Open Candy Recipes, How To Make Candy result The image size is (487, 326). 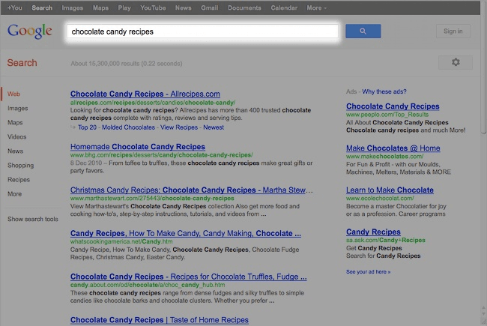coord(185,233)
